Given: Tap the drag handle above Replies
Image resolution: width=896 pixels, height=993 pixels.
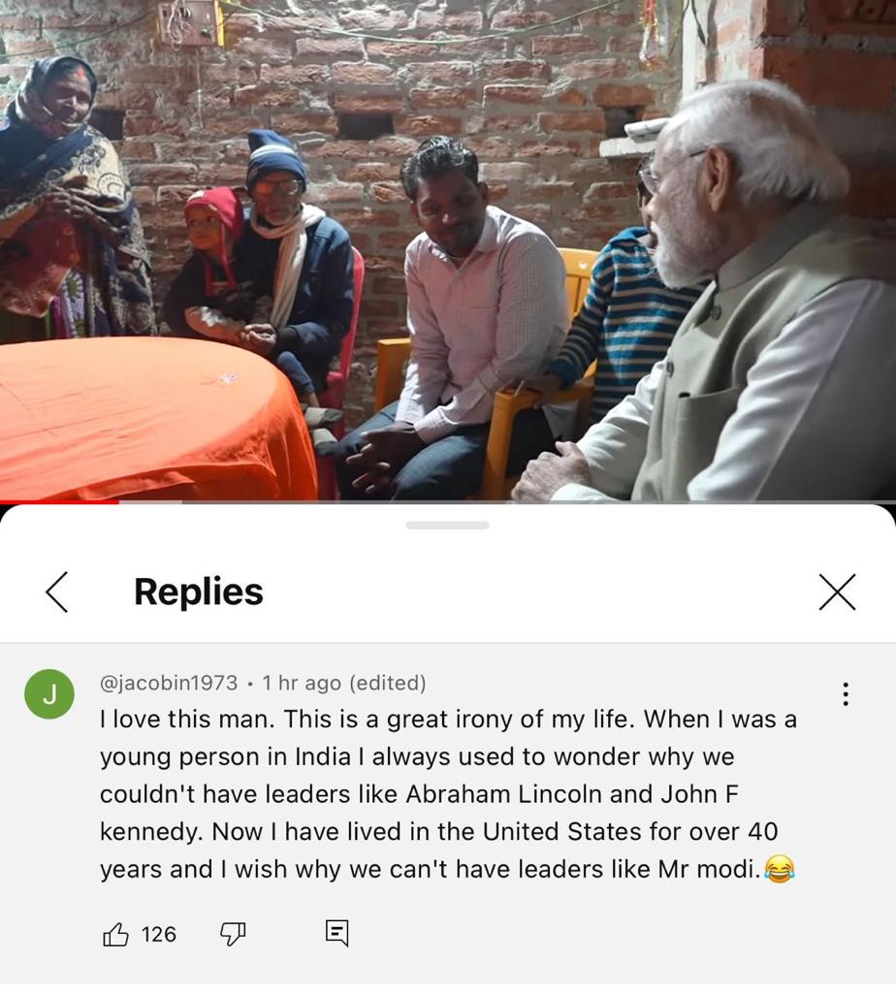Looking at the screenshot, I should [448, 525].
